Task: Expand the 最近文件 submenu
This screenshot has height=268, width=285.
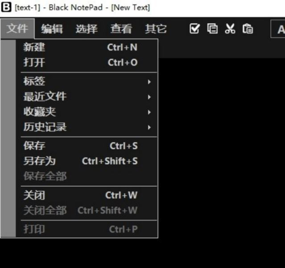Action: point(87,96)
